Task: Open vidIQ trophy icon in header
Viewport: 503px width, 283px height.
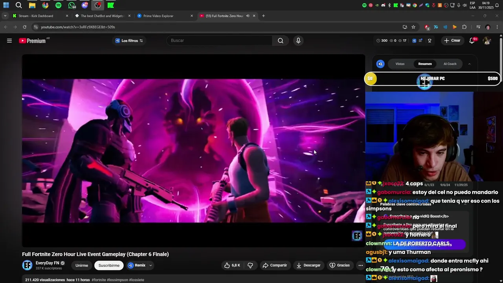Action: [x=430, y=40]
